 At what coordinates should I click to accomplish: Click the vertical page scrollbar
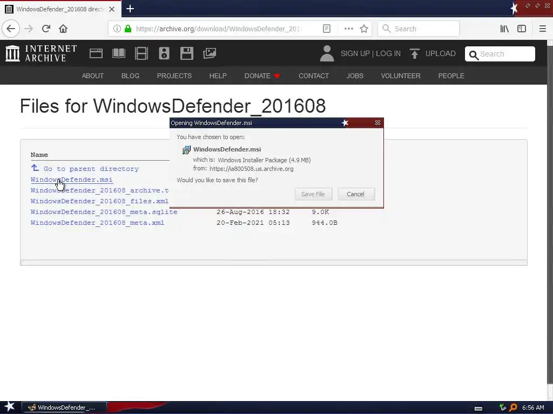point(550,215)
